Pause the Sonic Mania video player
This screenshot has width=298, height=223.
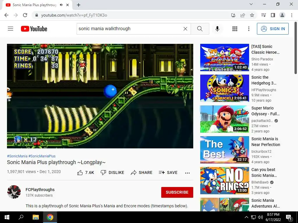[100, 96]
